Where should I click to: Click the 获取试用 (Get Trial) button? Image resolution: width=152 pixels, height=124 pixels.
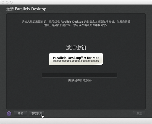(x=37, y=114)
